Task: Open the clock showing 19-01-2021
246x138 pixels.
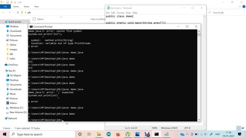Action: click(228, 134)
